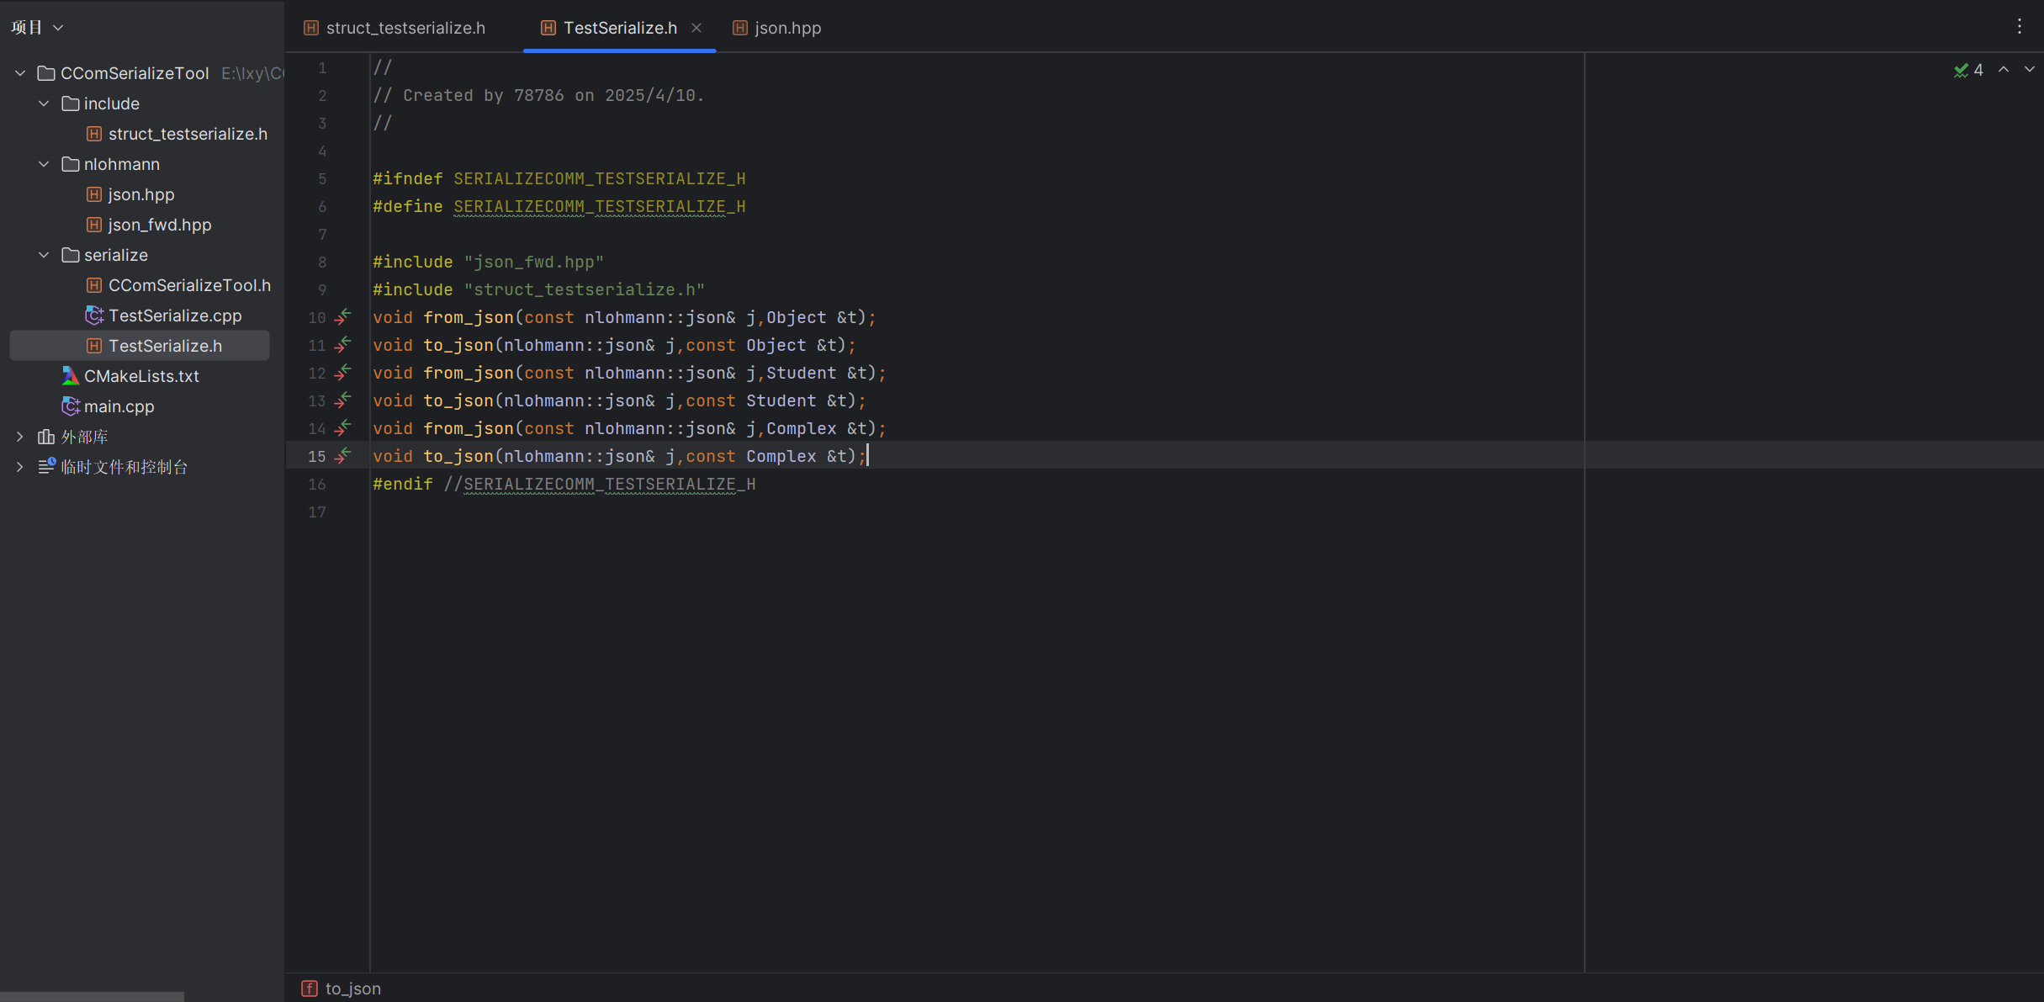This screenshot has width=2044, height=1002.
Task: Open CMakeLists.txt in the project tree
Action: pyautogui.click(x=141, y=376)
